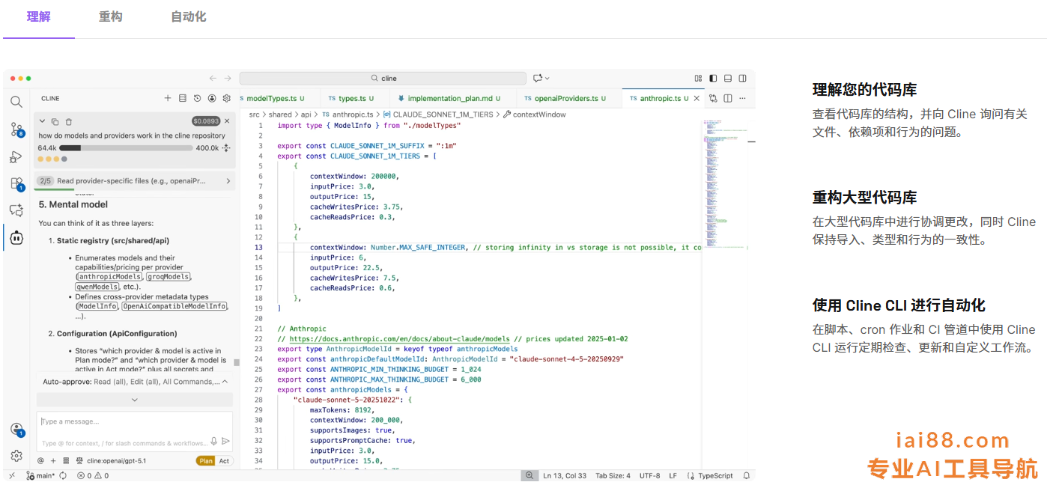Select the Cline robot icon in activity bar
The image size is (1047, 488).
[x=16, y=238]
